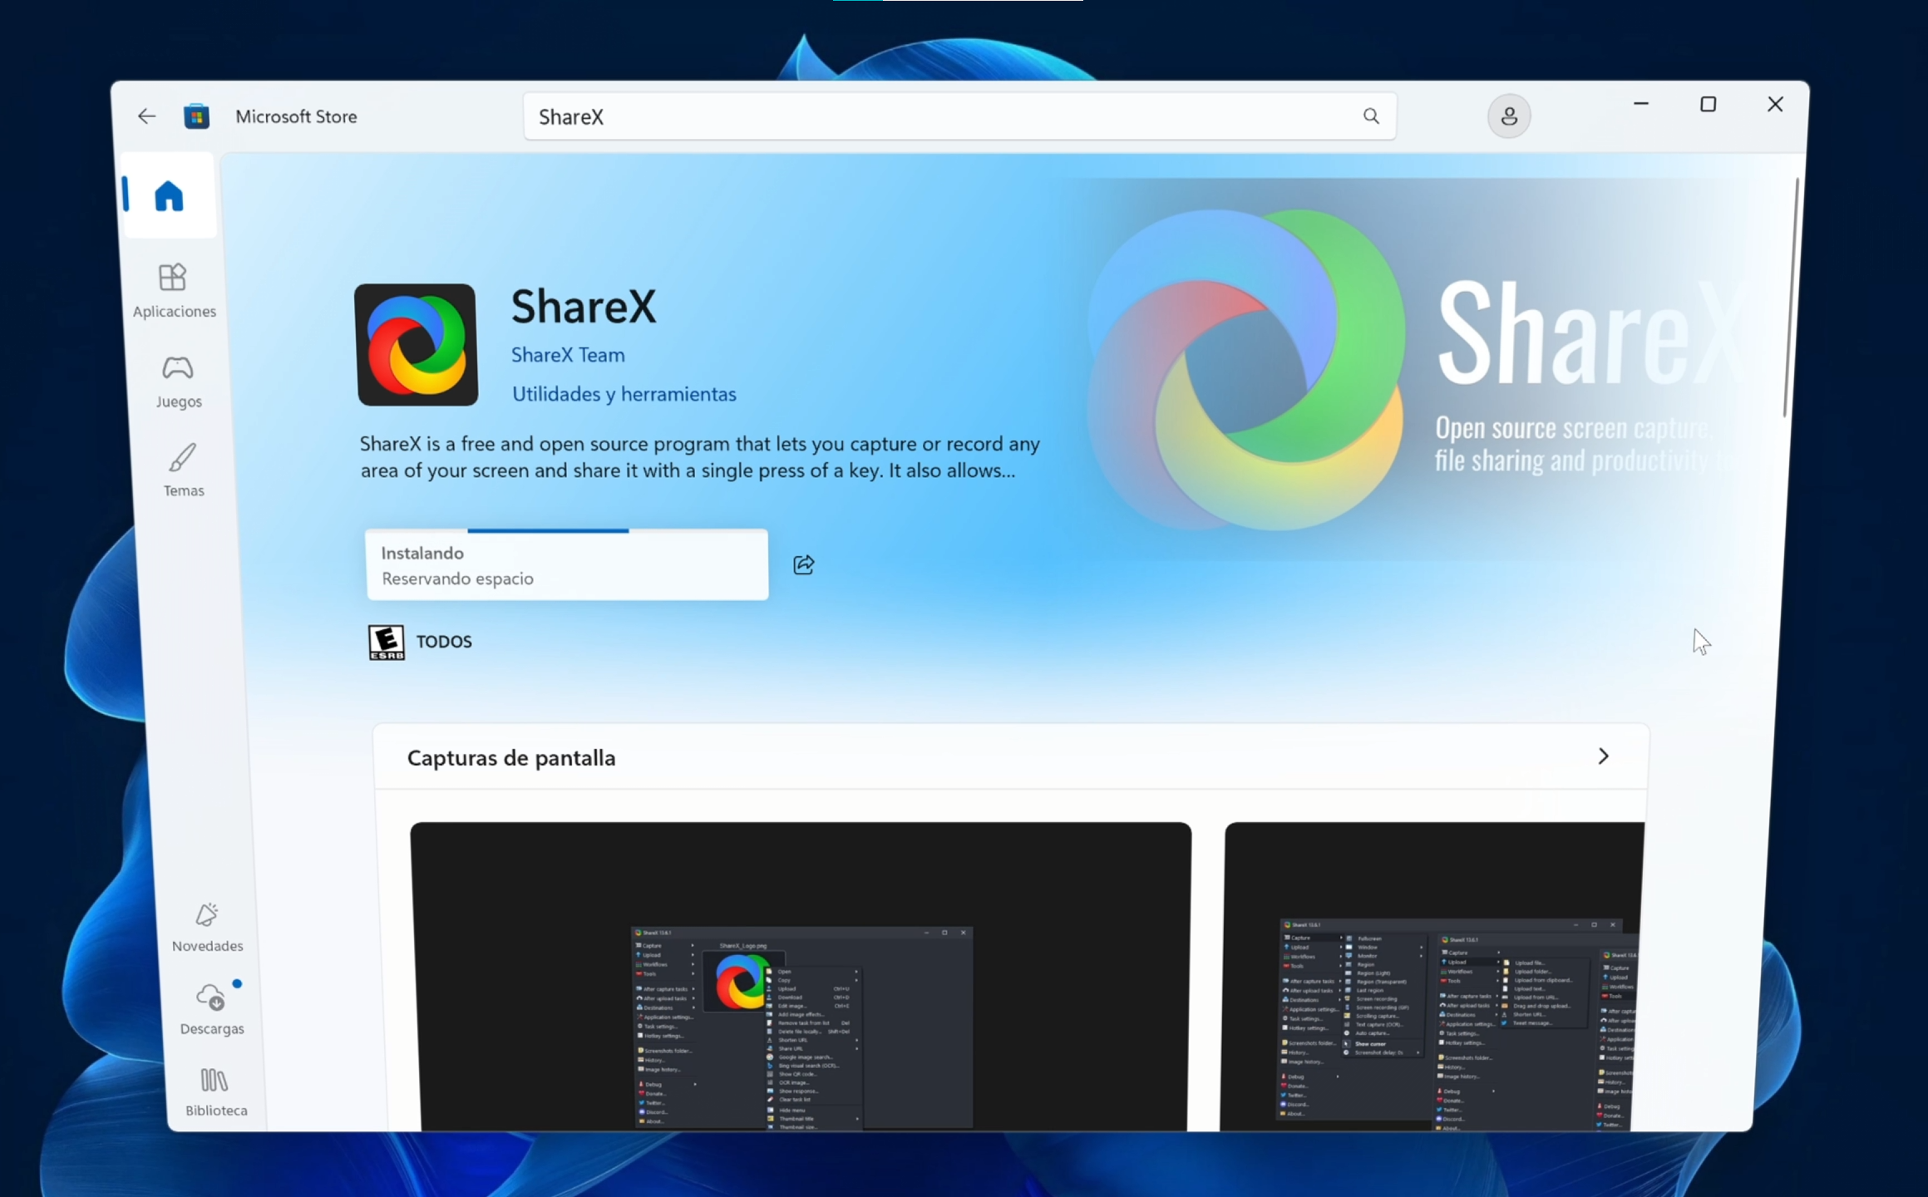Close the Microsoft Store window

[x=1775, y=104]
